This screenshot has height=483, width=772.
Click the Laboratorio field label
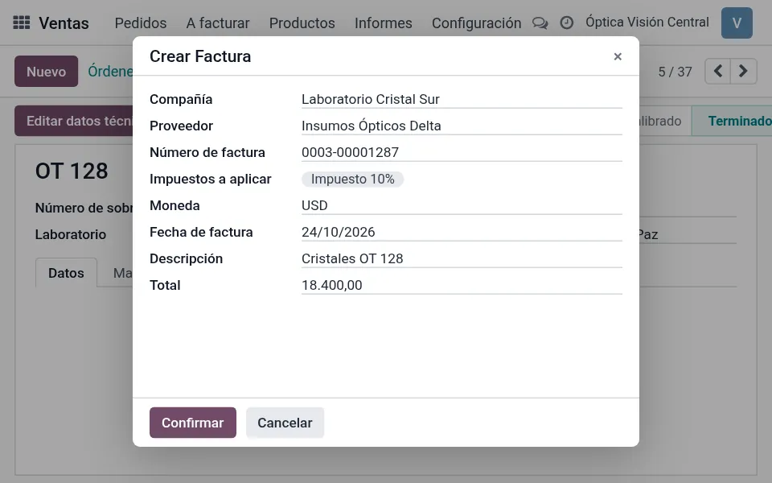(71, 234)
